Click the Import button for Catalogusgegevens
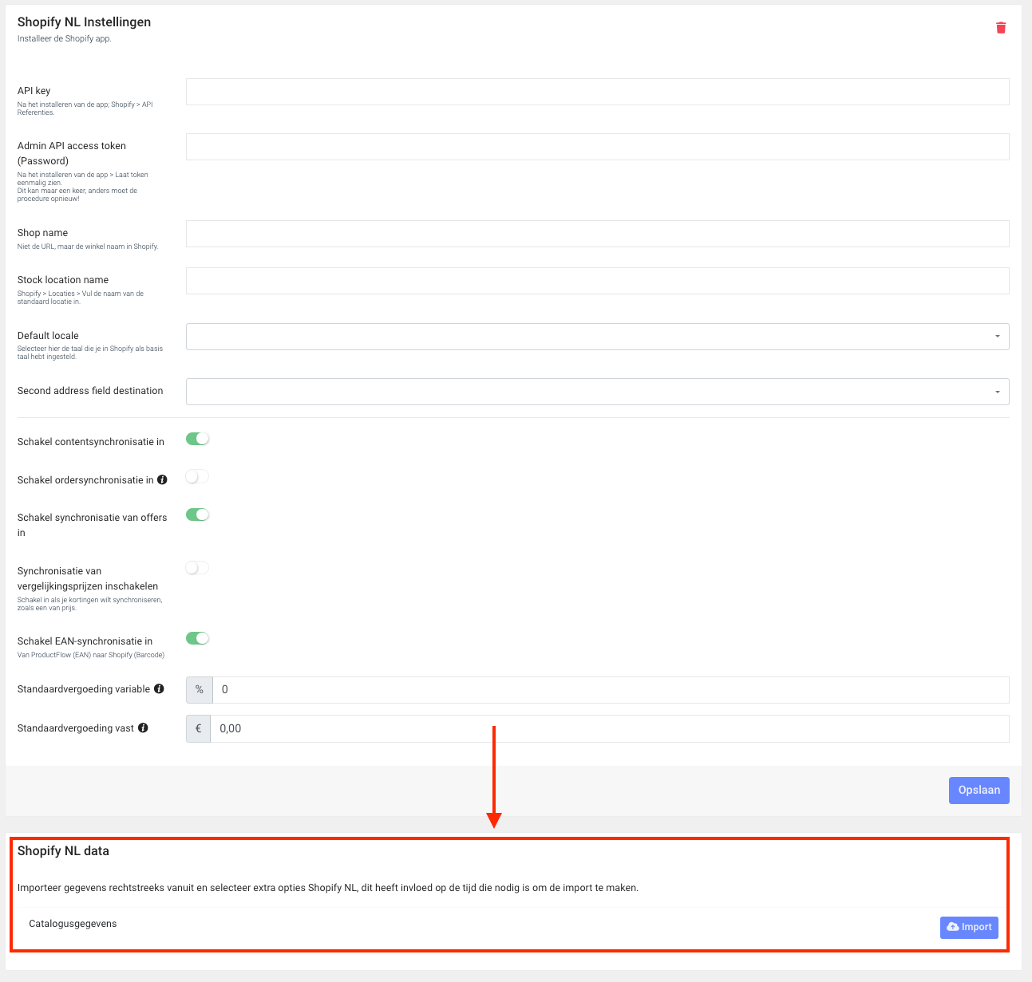Viewport: 1032px width, 982px height. (969, 927)
